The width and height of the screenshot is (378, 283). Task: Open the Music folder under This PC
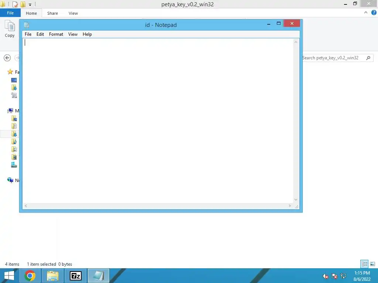14,141
